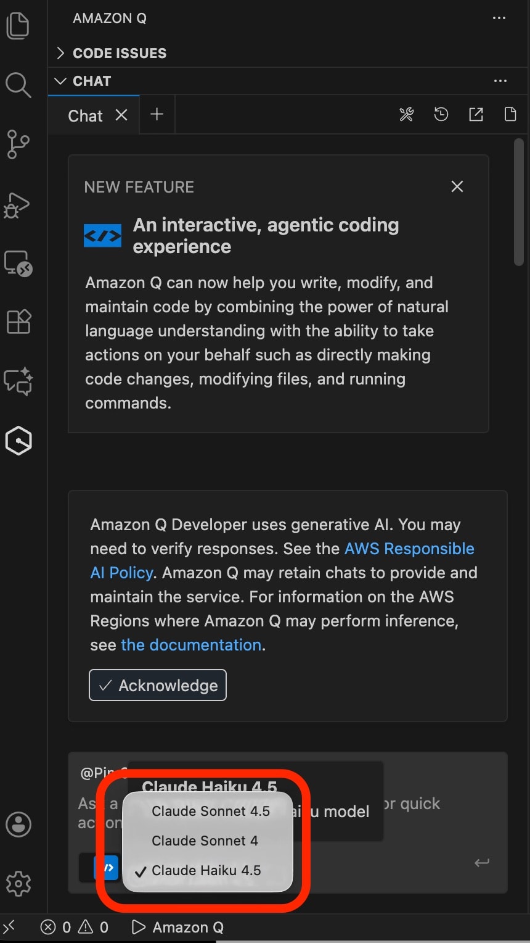Open the Source Control view
Image resolution: width=530 pixels, height=943 pixels.
click(18, 144)
